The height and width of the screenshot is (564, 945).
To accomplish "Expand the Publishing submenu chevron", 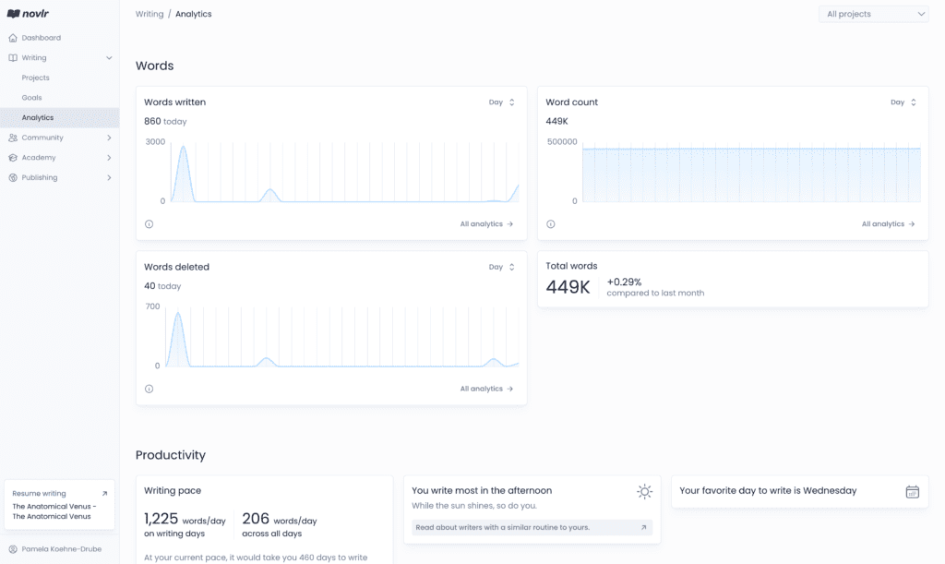I will pos(109,177).
